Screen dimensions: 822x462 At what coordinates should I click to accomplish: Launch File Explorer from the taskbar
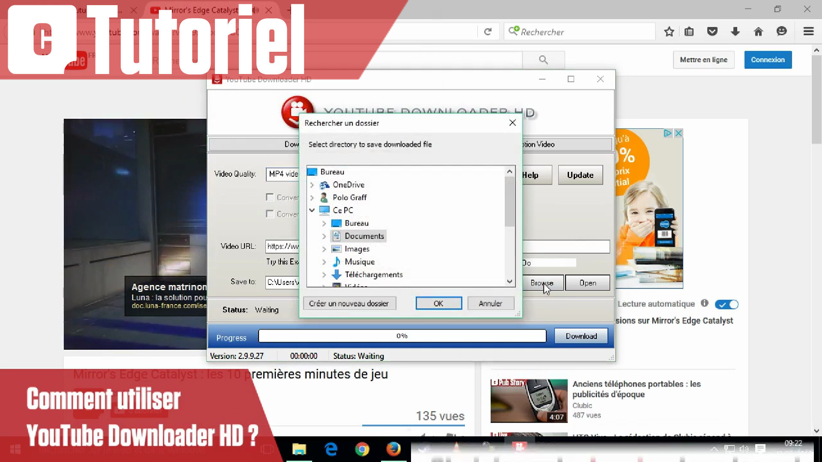(299, 449)
